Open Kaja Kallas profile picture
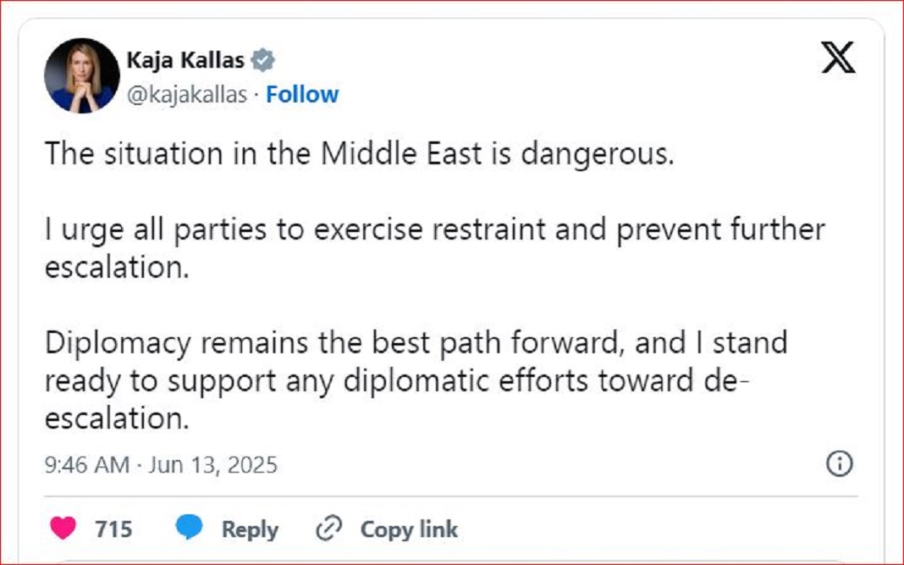Viewport: 904px width, 565px height. [x=81, y=75]
